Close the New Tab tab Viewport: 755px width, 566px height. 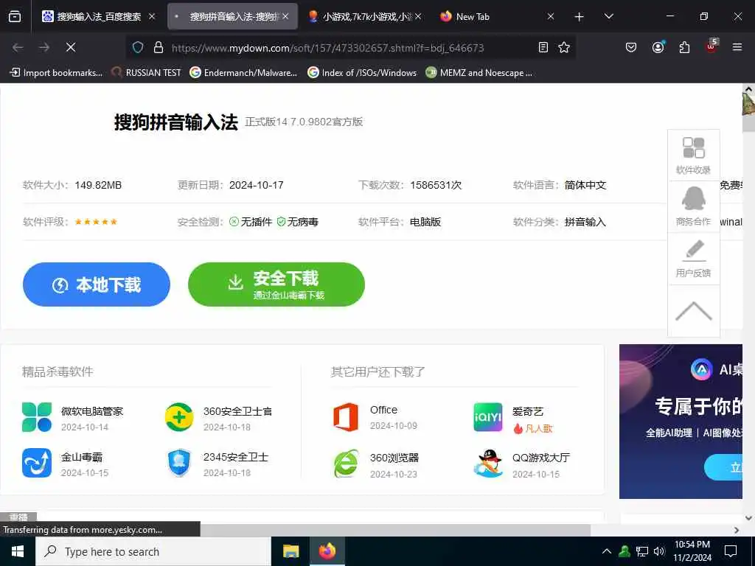550,16
